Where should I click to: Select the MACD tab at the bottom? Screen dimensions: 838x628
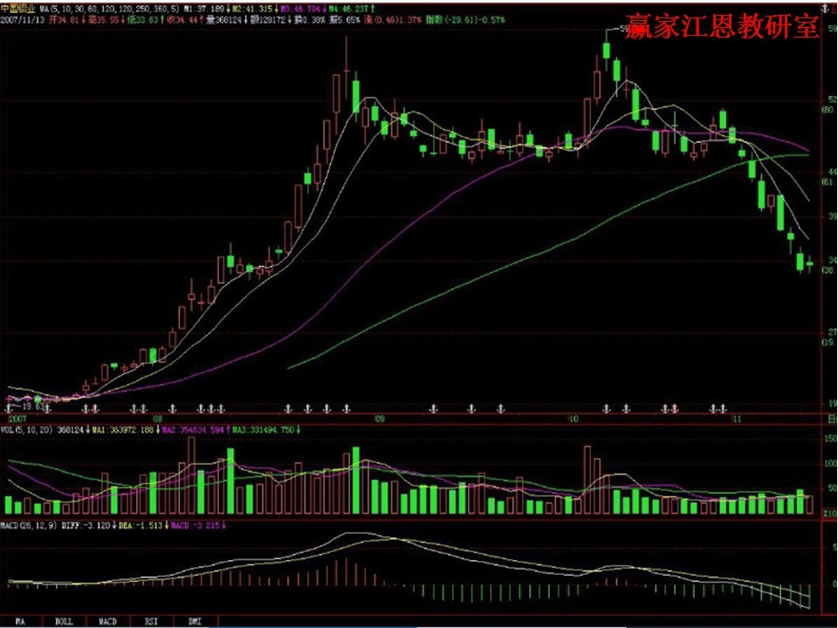tap(107, 622)
